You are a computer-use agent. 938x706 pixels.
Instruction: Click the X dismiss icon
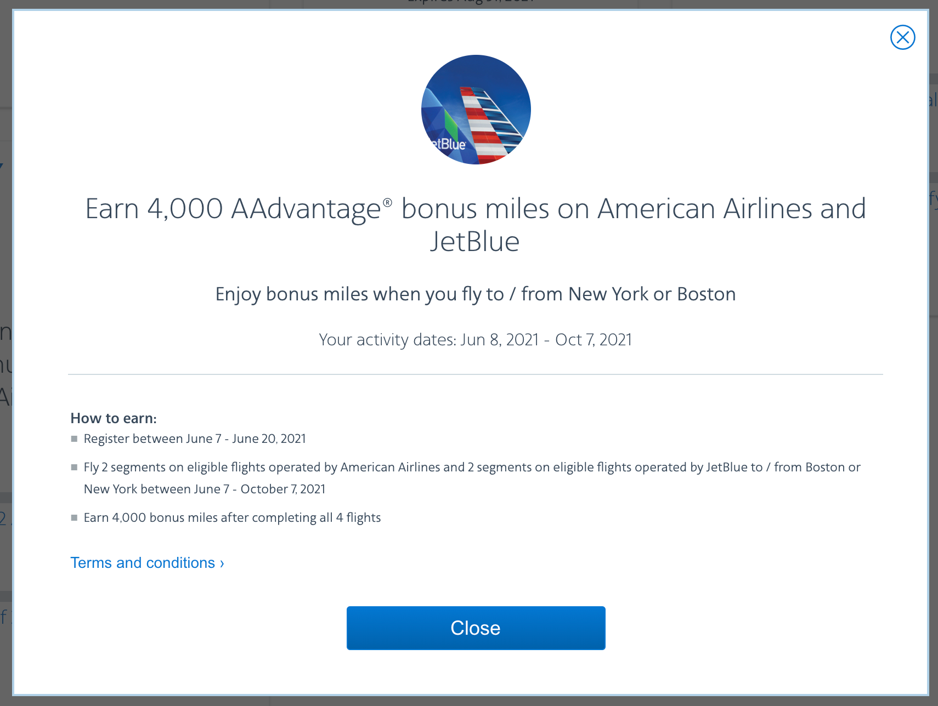pos(902,37)
